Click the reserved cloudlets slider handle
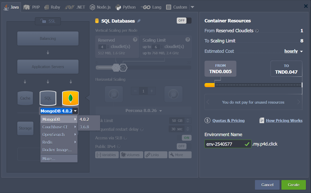Viewport: 311px width, 193px height. [x=116, y=68]
